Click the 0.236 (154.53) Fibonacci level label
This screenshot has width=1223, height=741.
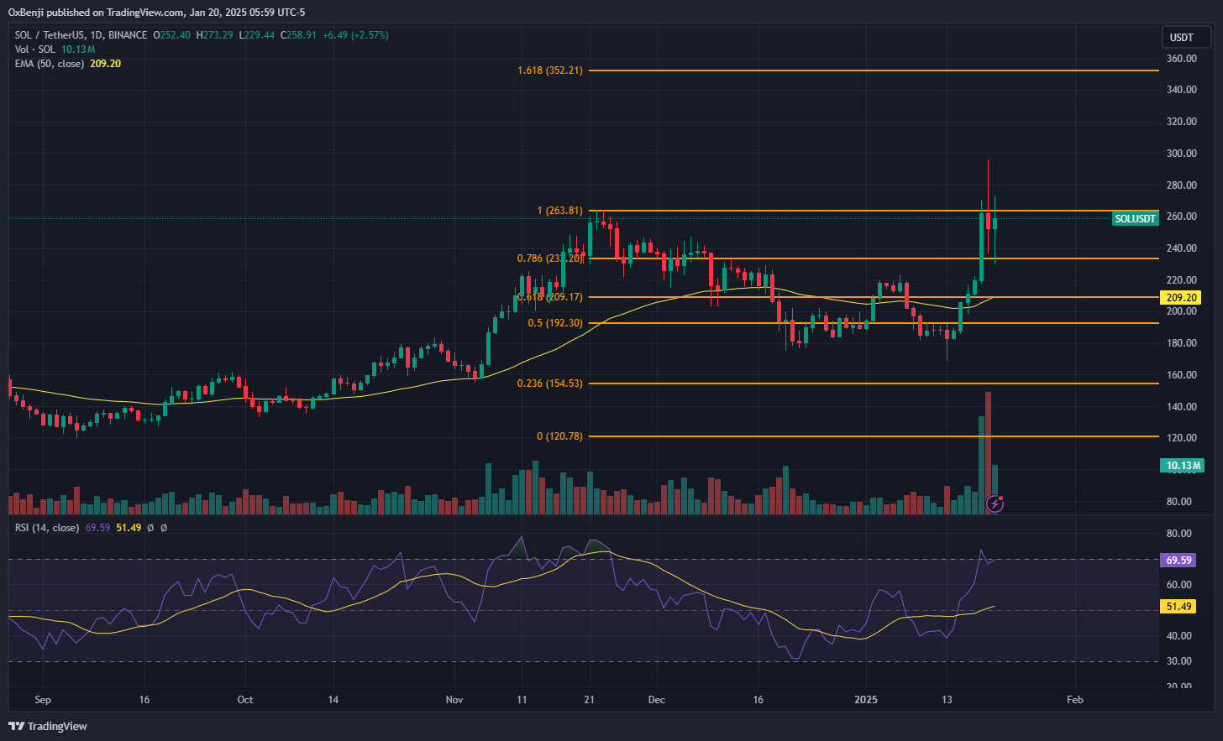coord(549,384)
